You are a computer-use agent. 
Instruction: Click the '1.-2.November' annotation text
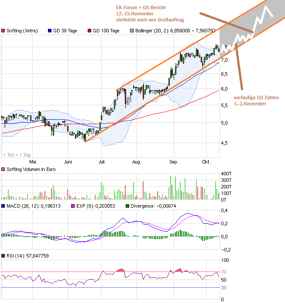click(x=250, y=104)
